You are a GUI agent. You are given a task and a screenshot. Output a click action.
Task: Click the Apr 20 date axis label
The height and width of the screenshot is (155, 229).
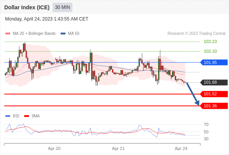click(x=54, y=148)
